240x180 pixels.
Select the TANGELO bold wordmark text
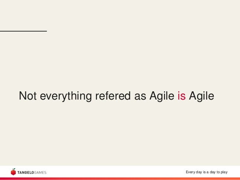point(26,172)
